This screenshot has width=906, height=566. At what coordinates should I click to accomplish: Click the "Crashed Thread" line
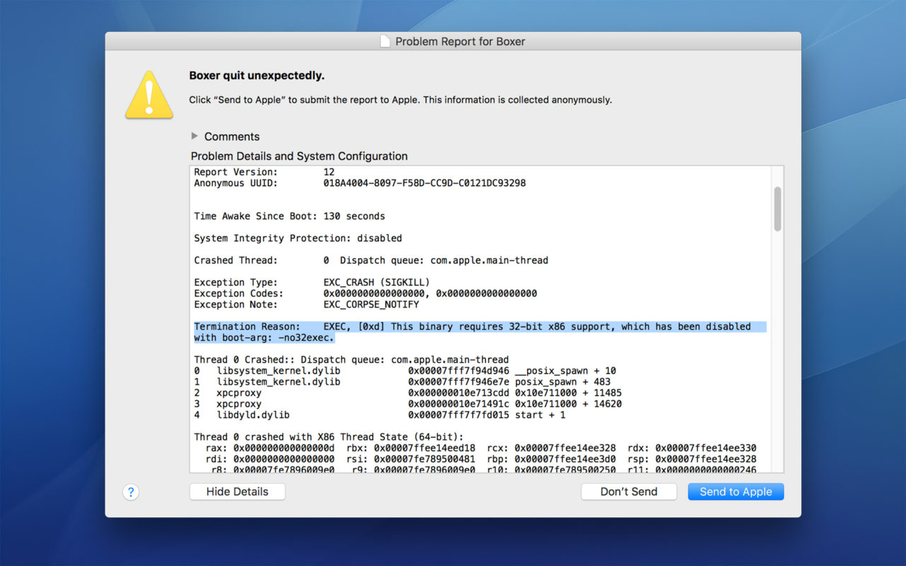pos(371,260)
